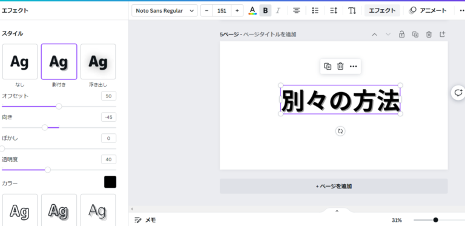
Task: Duplicate page 5
Action: 415,35
